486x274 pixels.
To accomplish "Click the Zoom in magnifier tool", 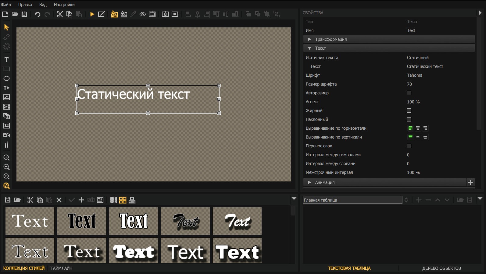I will 6,157.
